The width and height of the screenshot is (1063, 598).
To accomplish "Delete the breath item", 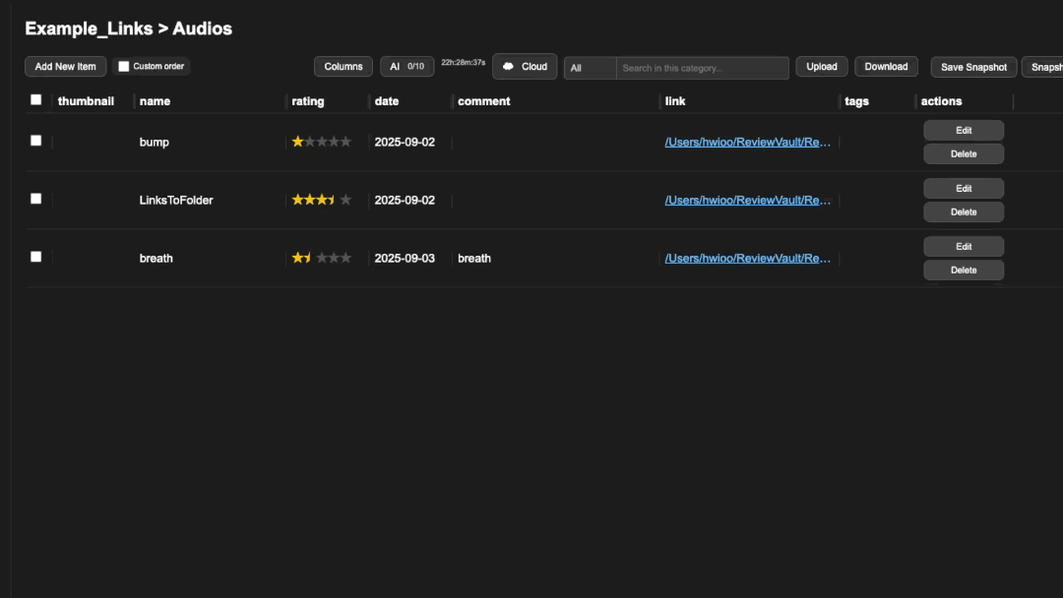I will pyautogui.click(x=963, y=270).
